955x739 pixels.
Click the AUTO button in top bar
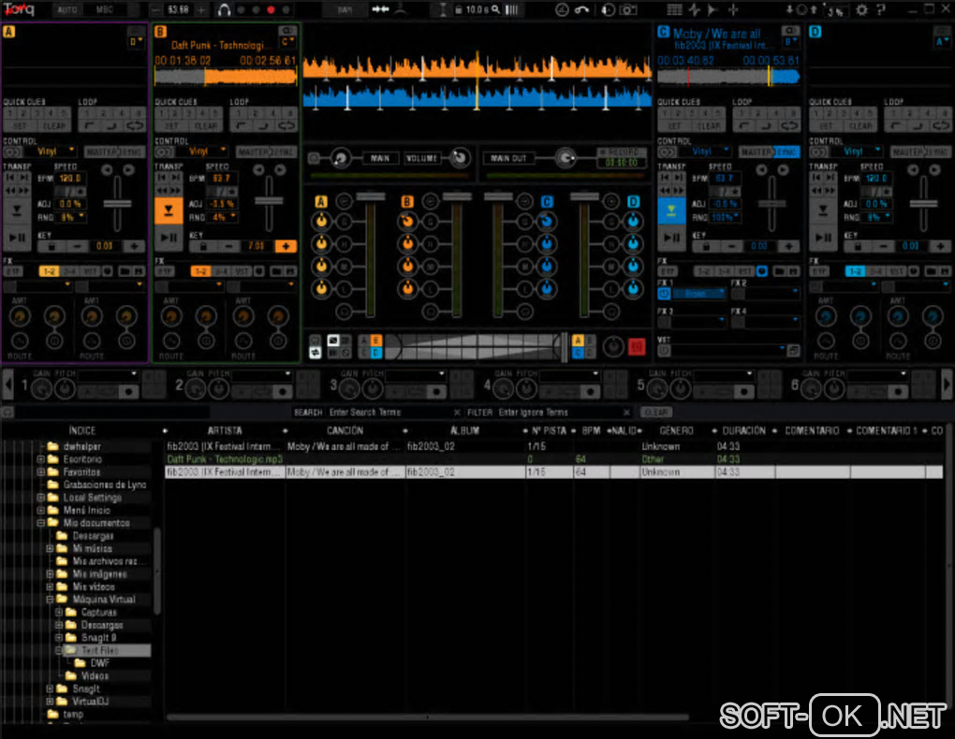click(x=67, y=9)
